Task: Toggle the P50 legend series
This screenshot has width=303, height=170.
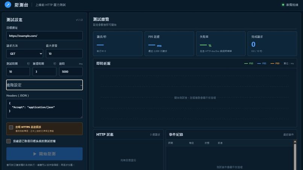Action: (249, 63)
